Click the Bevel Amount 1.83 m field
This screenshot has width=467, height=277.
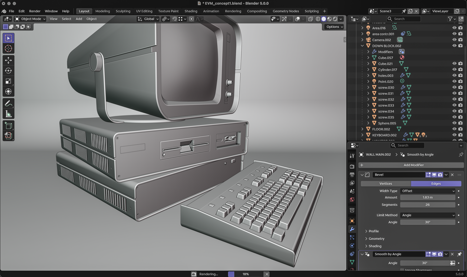pos(428,197)
